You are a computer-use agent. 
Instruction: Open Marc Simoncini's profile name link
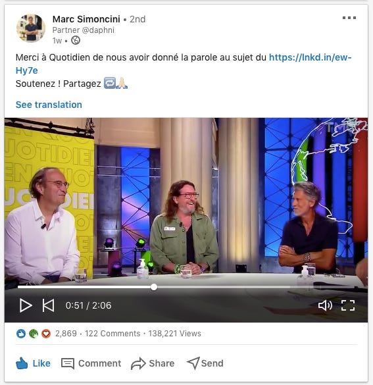86,19
